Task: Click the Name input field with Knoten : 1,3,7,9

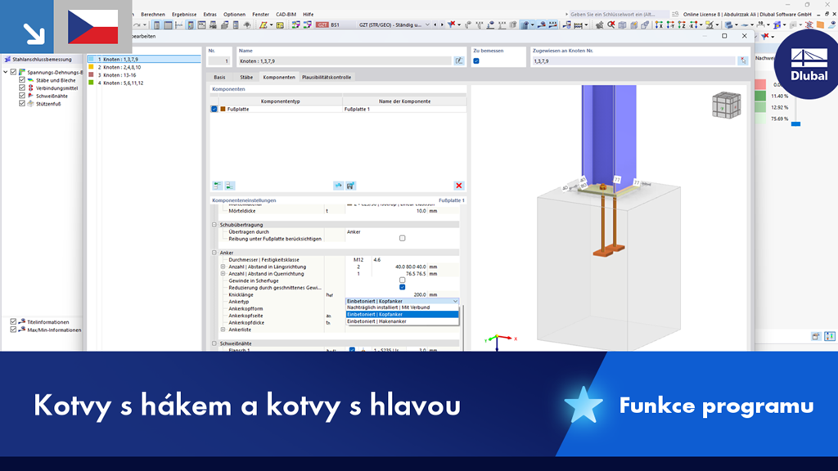Action: coord(345,61)
